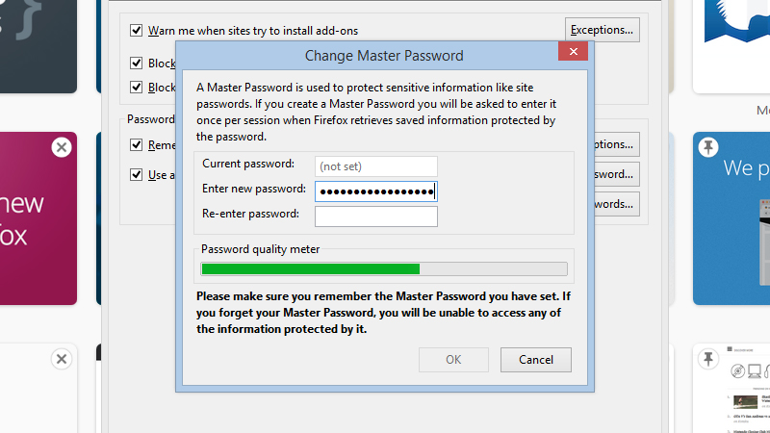Remove the magenta Firefox tile with X
This screenshot has height=433, width=770.
(x=62, y=147)
